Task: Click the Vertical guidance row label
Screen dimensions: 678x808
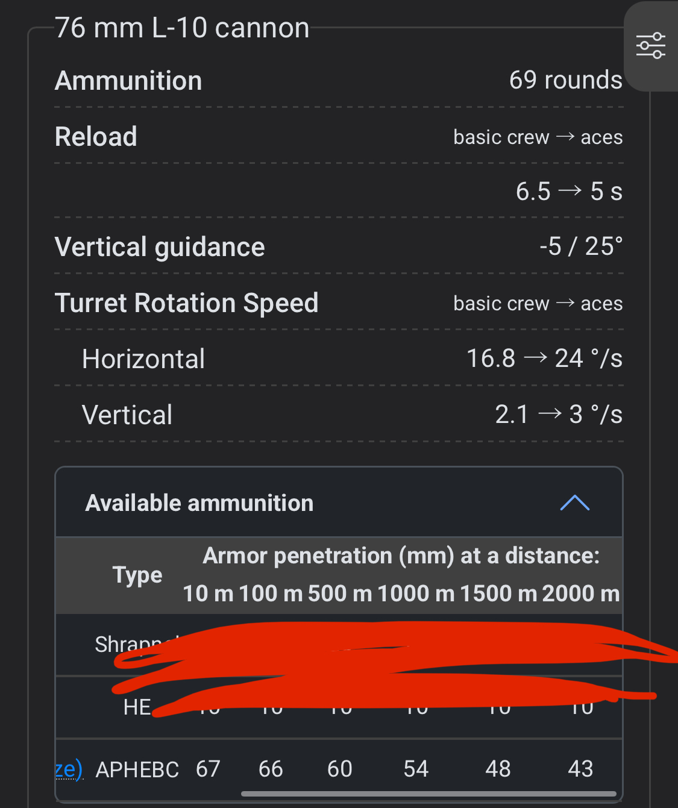Action: click(160, 247)
